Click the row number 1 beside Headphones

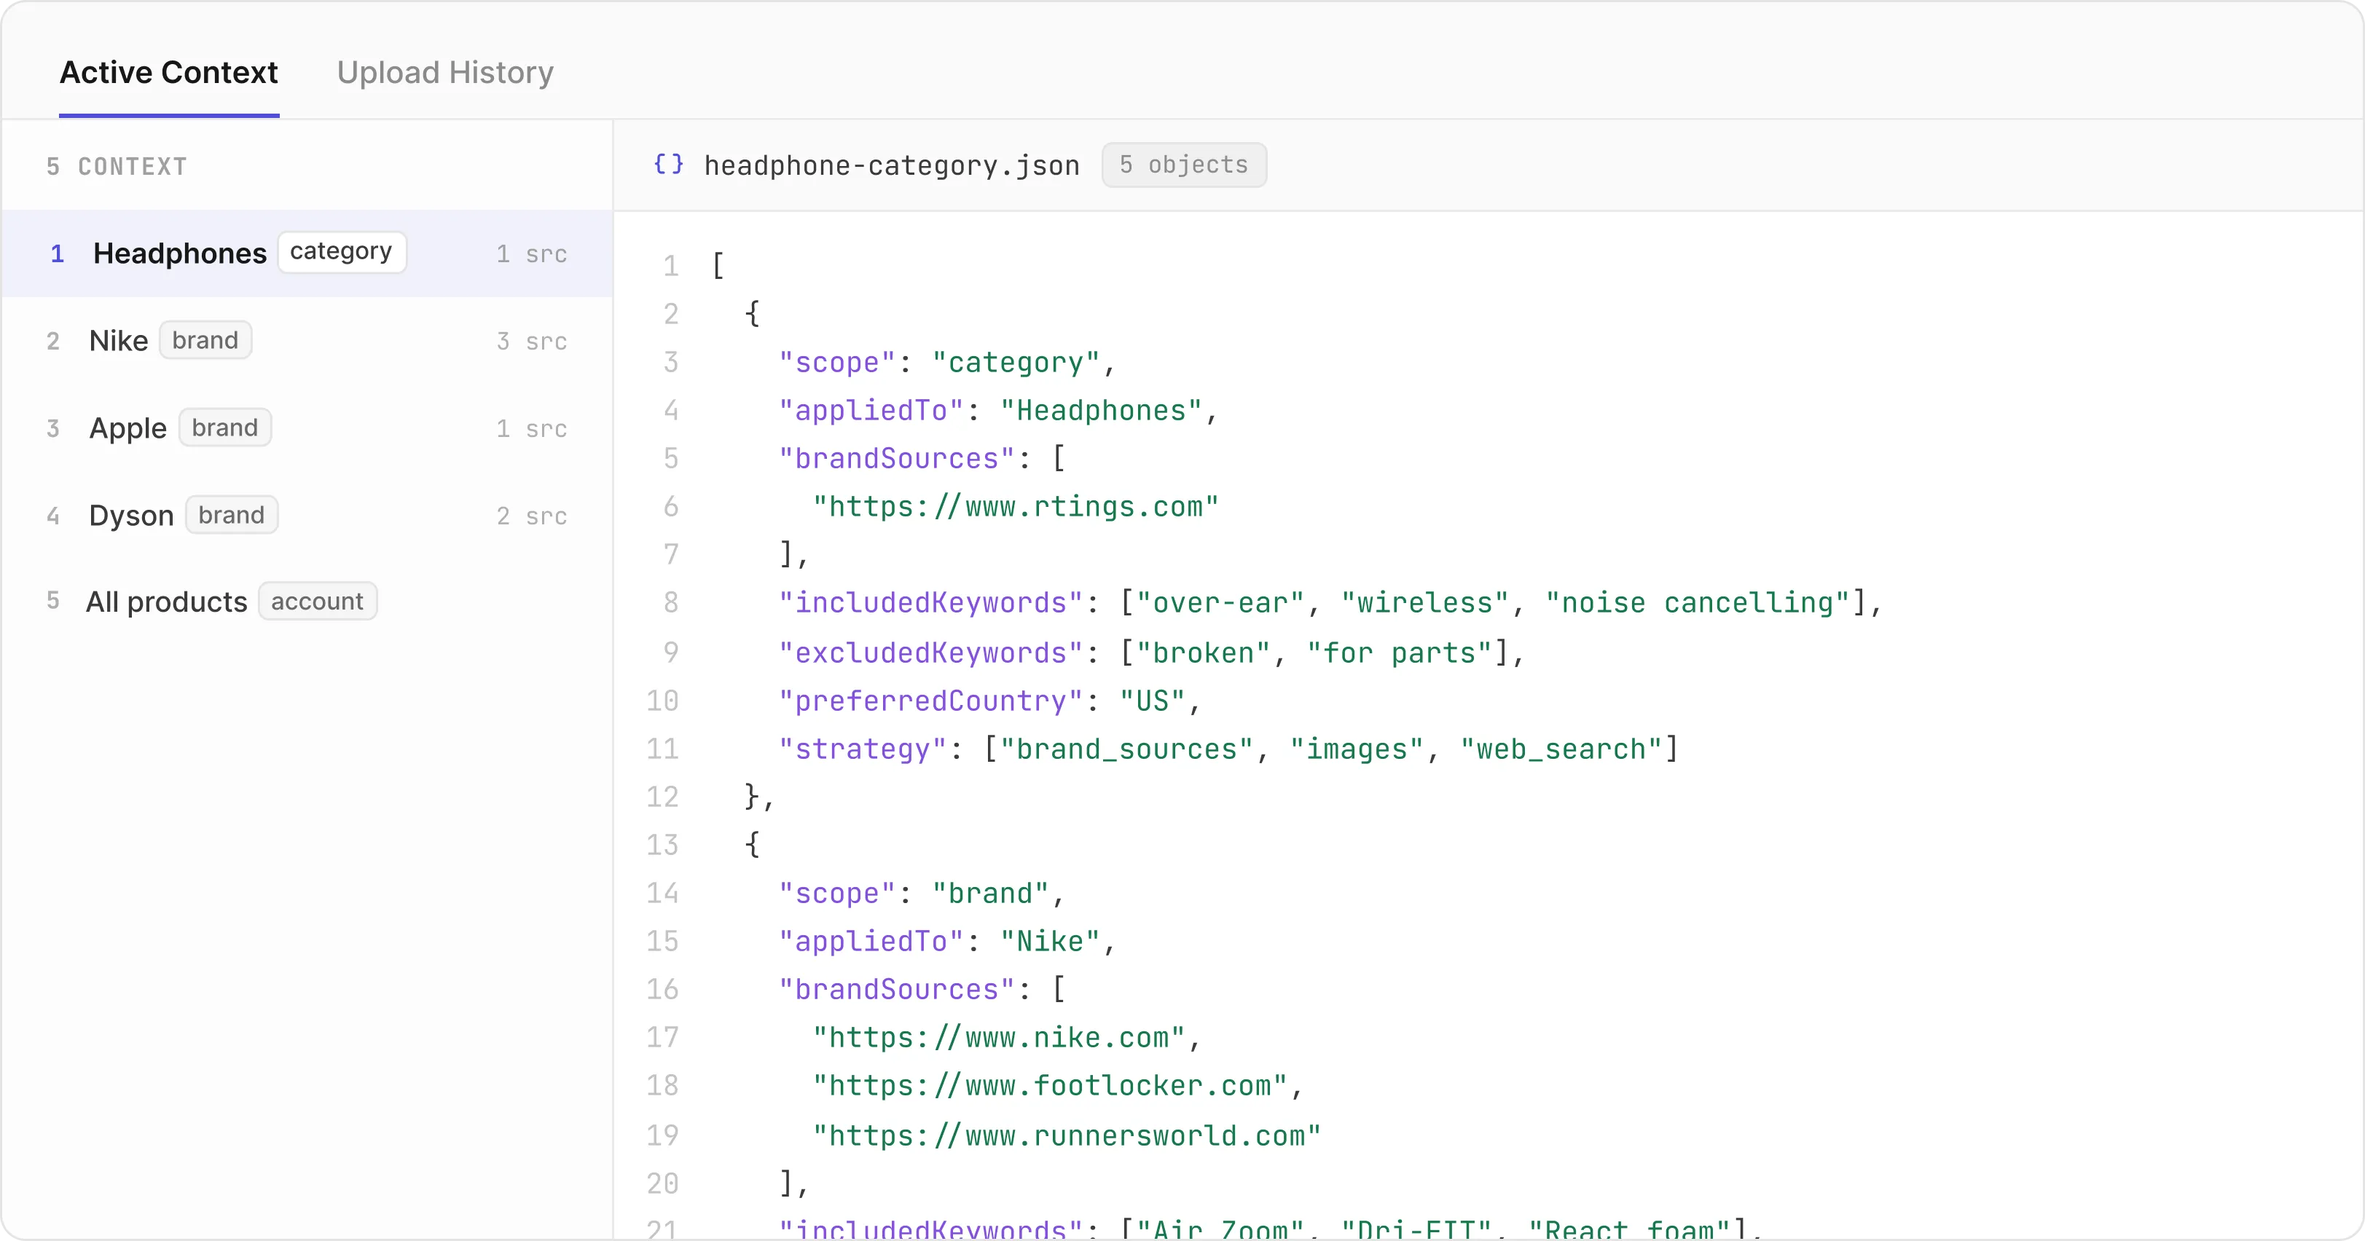pos(57,254)
